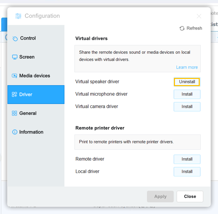This screenshot has height=214, width=218.
Task: Go to the General tab
Action: [28, 113]
